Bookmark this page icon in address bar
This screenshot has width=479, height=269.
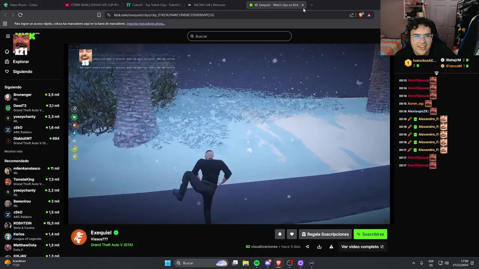click(99, 15)
